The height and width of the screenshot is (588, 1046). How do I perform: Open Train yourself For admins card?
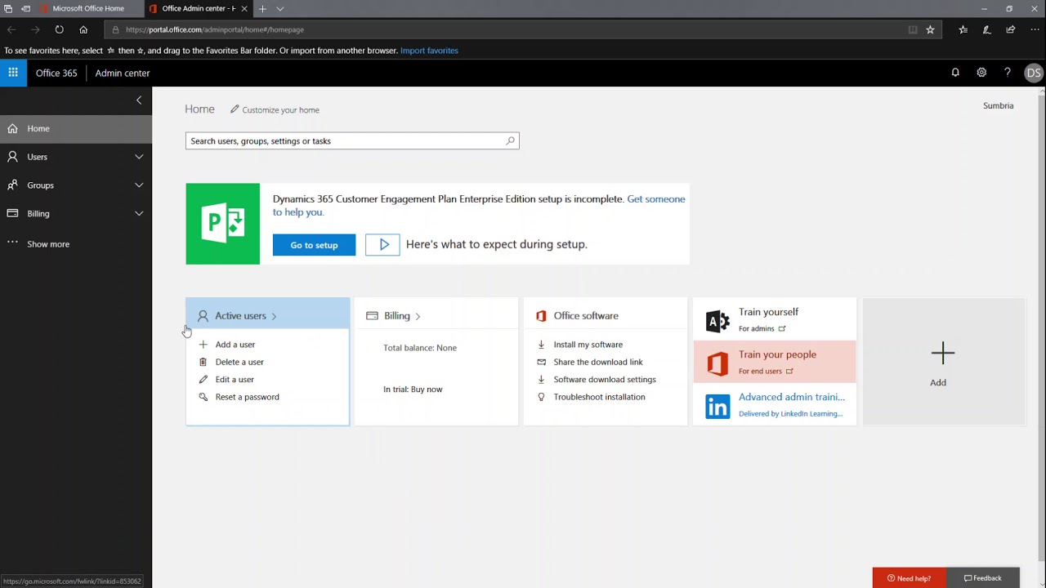point(775,319)
